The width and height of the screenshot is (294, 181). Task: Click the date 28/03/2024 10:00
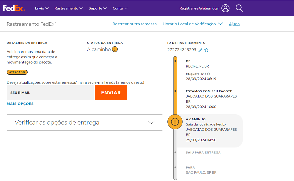click(201, 107)
